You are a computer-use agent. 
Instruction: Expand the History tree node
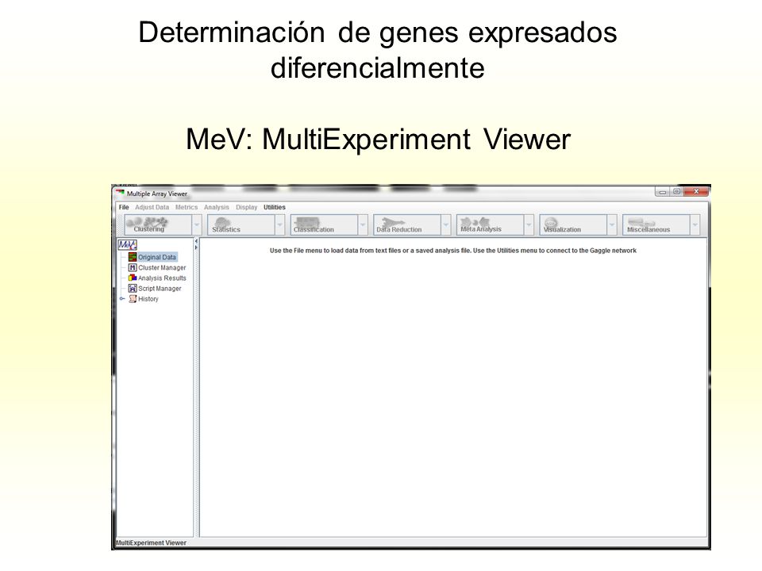pos(122,299)
